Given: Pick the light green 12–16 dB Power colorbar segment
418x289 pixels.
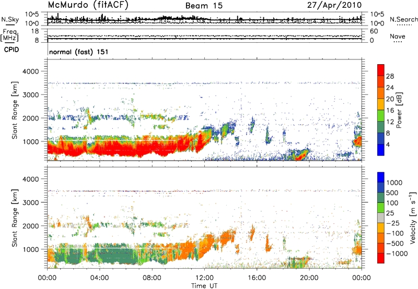Looking at the screenshot, I should [x=381, y=115].
